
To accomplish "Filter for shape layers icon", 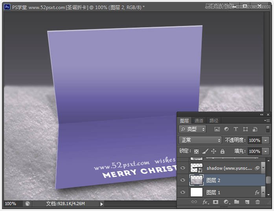I will point(245,129).
